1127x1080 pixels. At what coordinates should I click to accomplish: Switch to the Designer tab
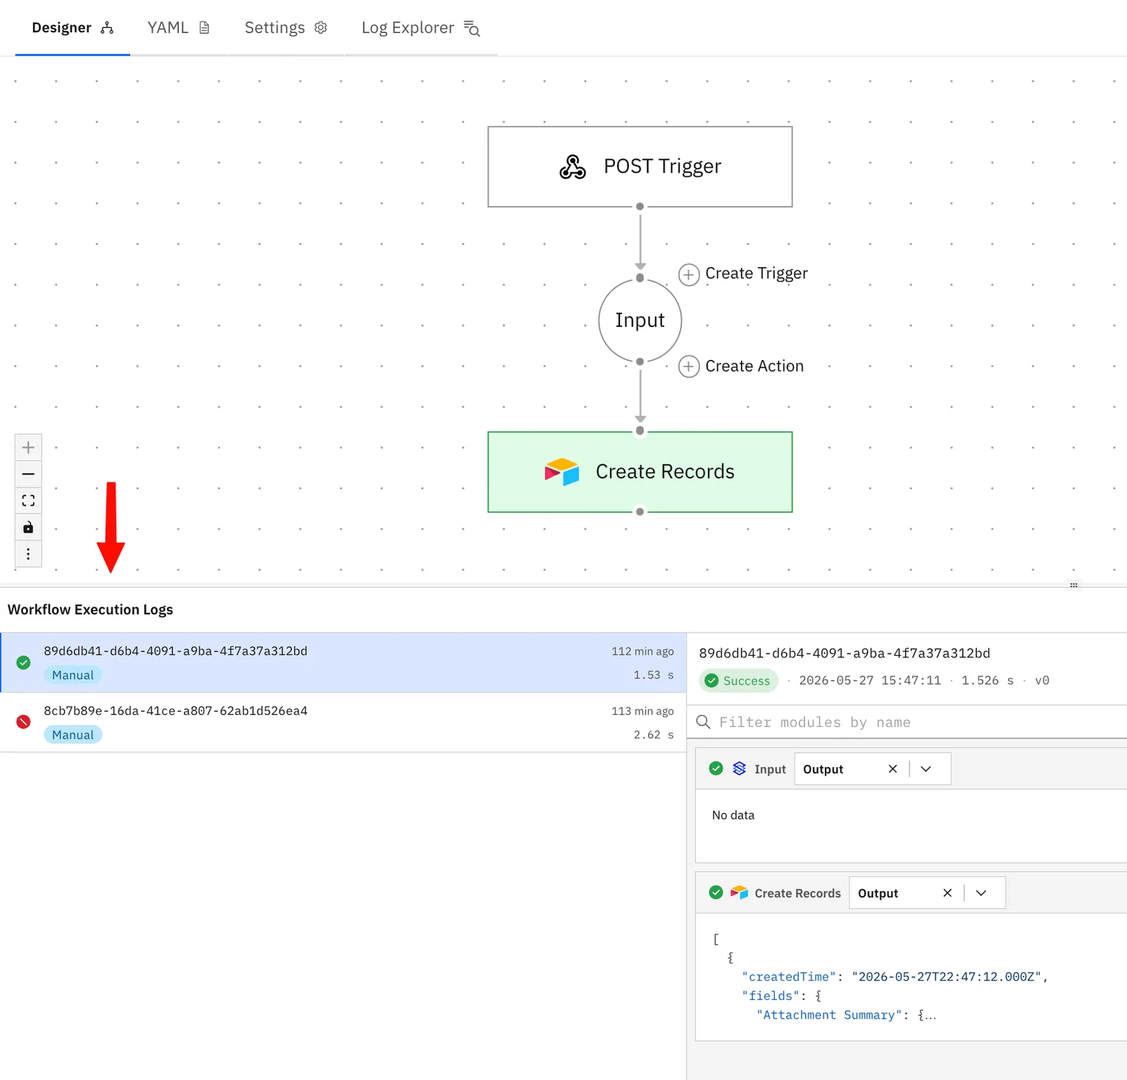(73, 27)
